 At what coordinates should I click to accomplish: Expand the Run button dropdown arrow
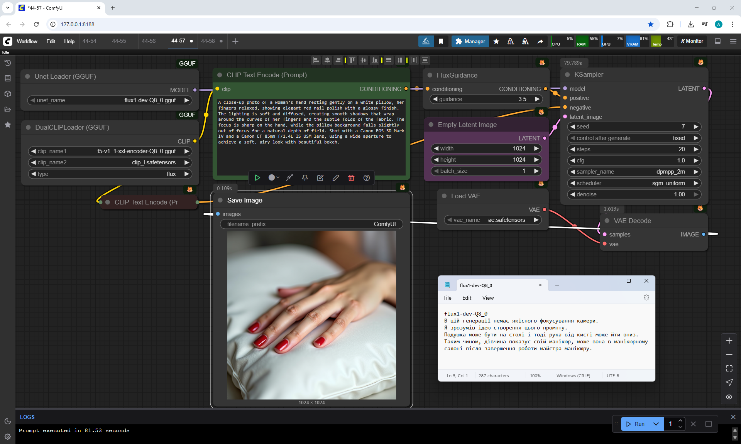point(656,424)
